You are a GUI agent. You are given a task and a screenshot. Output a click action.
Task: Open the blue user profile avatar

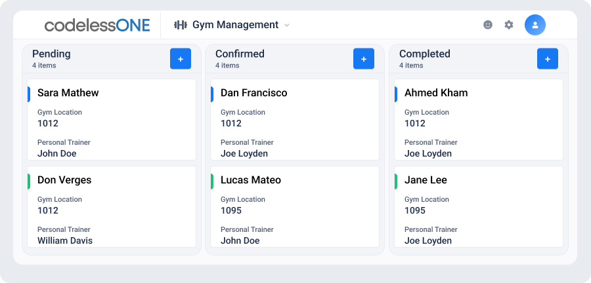(x=535, y=25)
